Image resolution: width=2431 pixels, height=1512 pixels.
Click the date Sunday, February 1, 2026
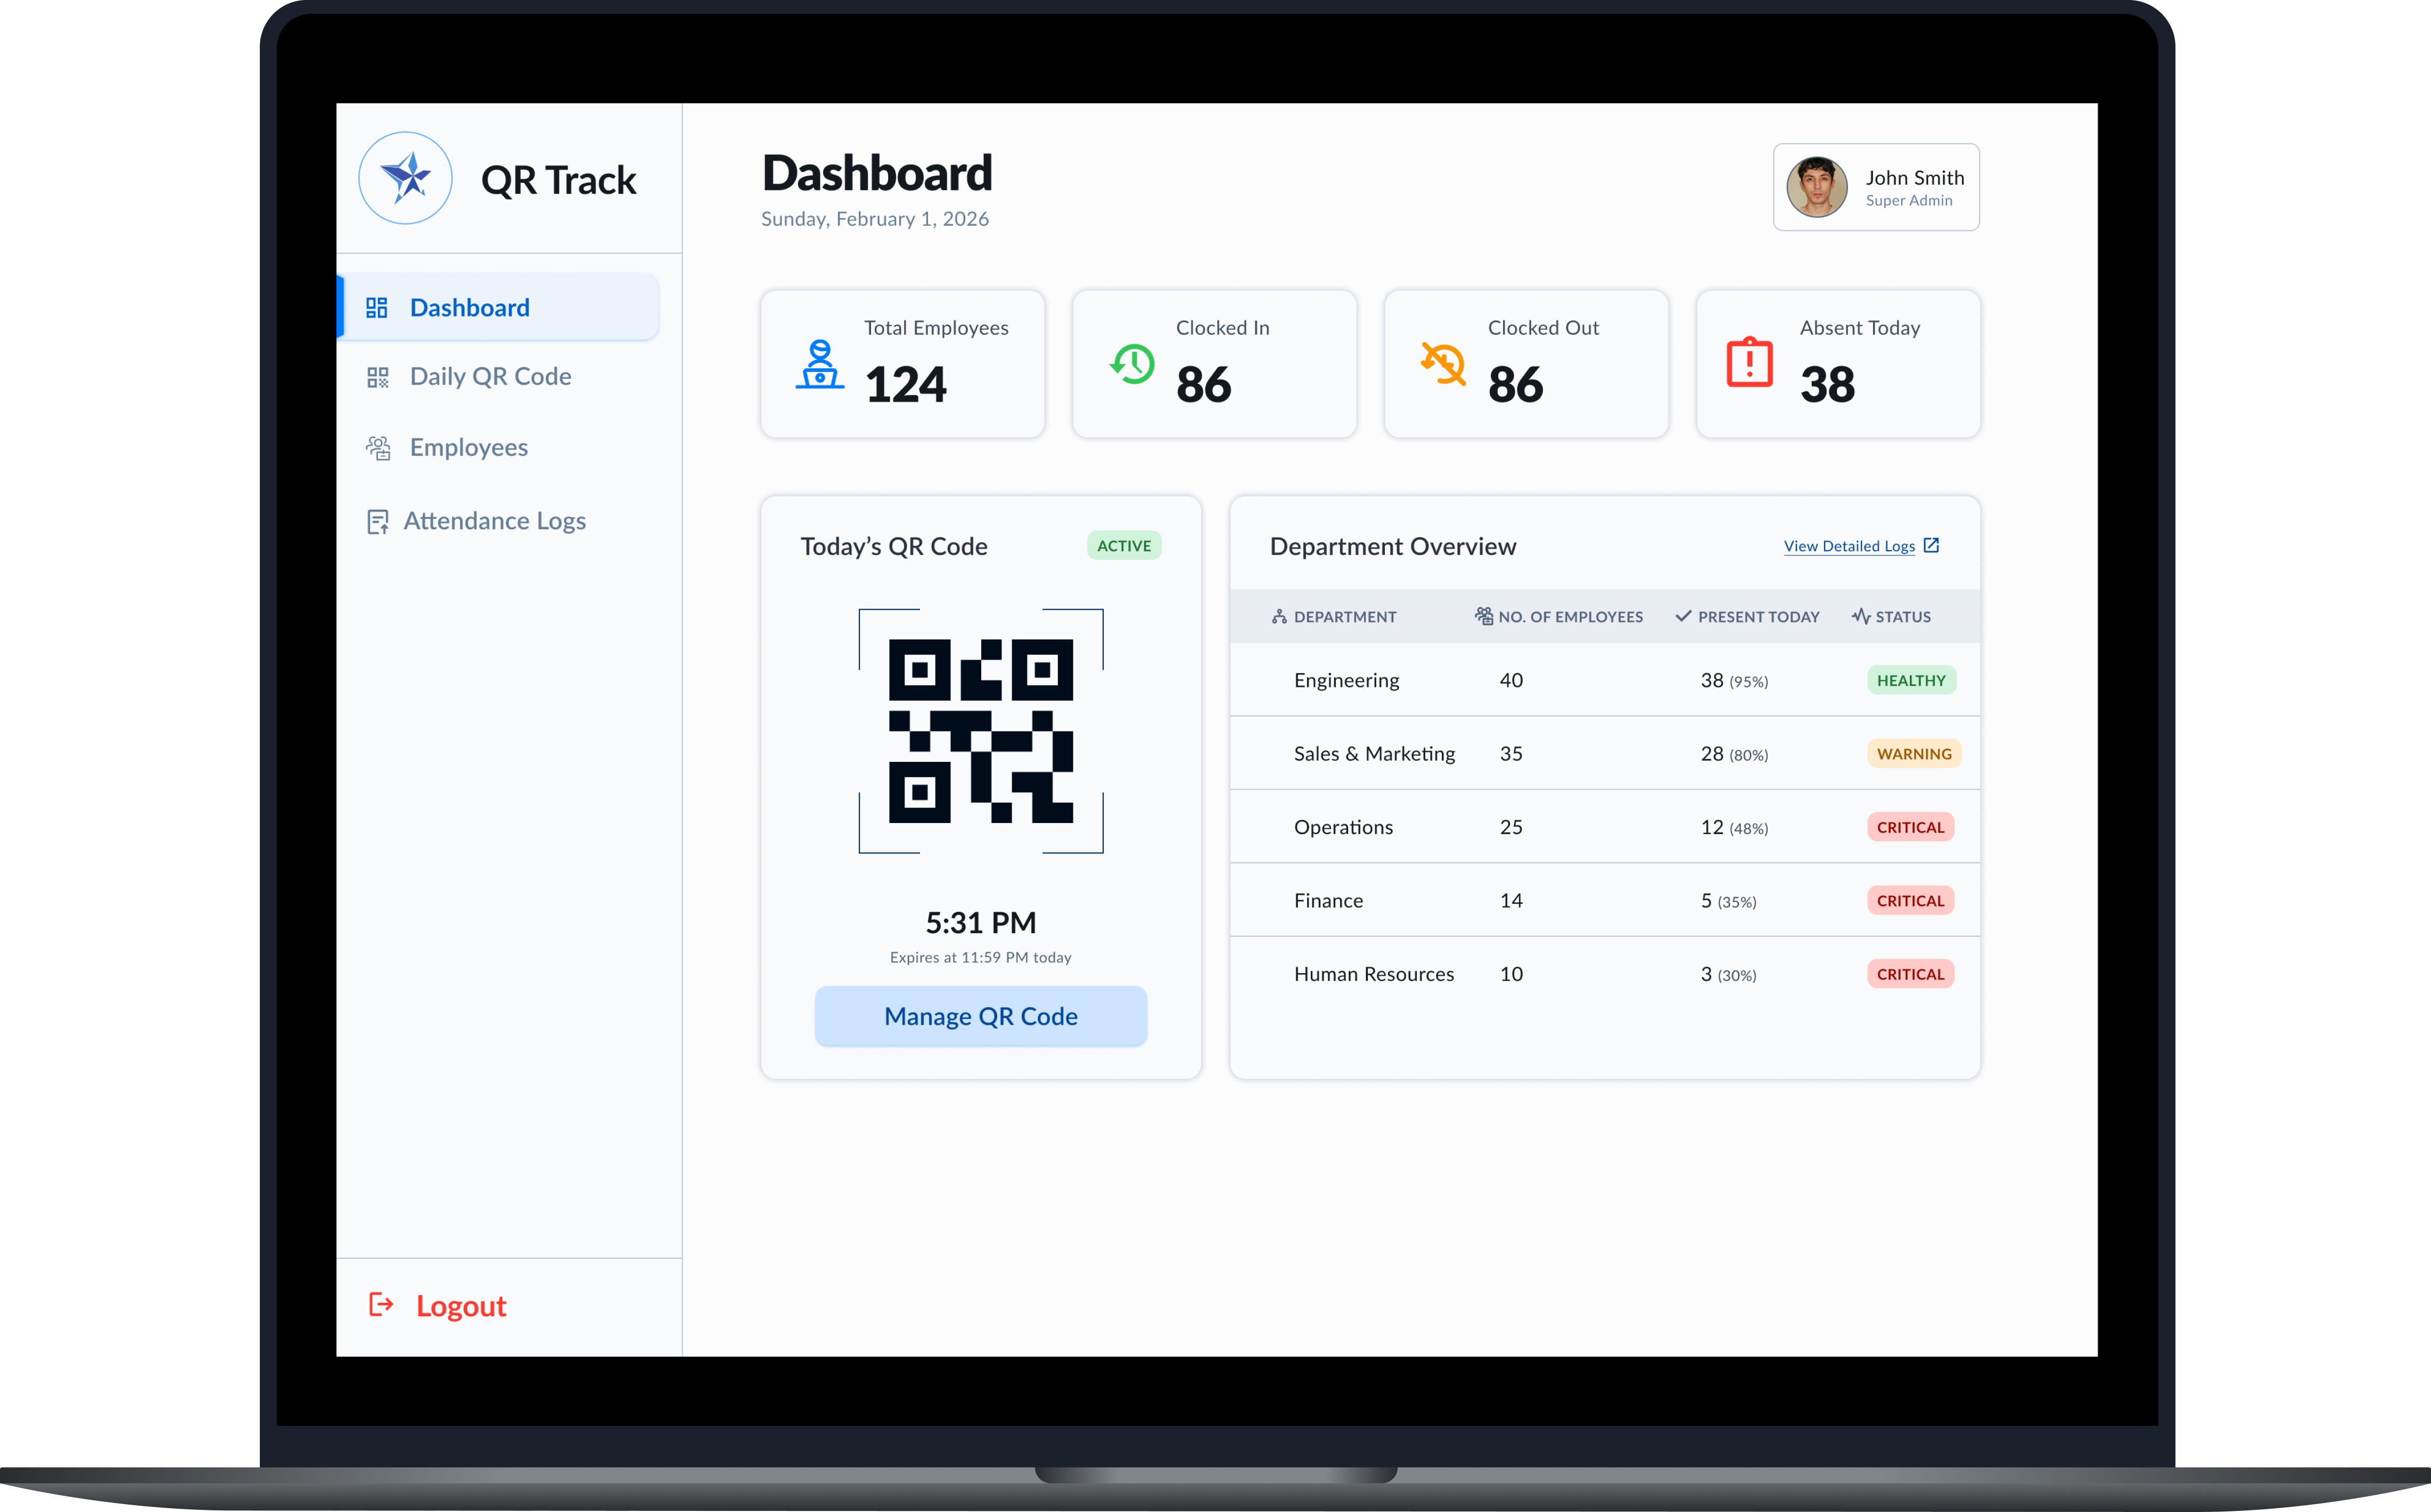[875, 219]
